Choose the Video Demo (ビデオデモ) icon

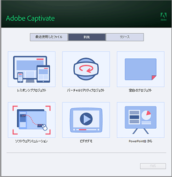[86, 120]
